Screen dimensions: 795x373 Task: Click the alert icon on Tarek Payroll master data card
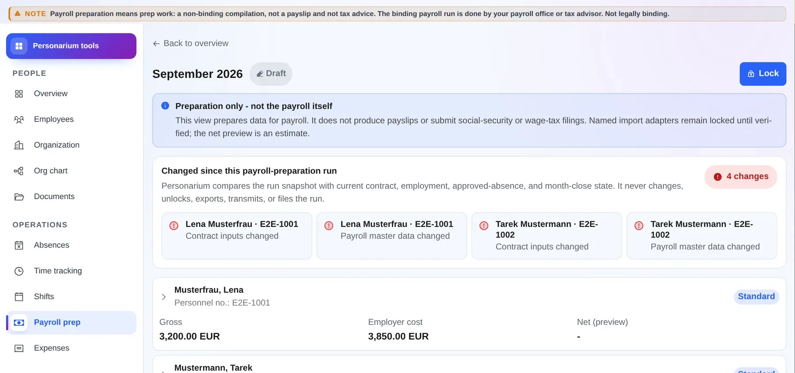(x=639, y=226)
